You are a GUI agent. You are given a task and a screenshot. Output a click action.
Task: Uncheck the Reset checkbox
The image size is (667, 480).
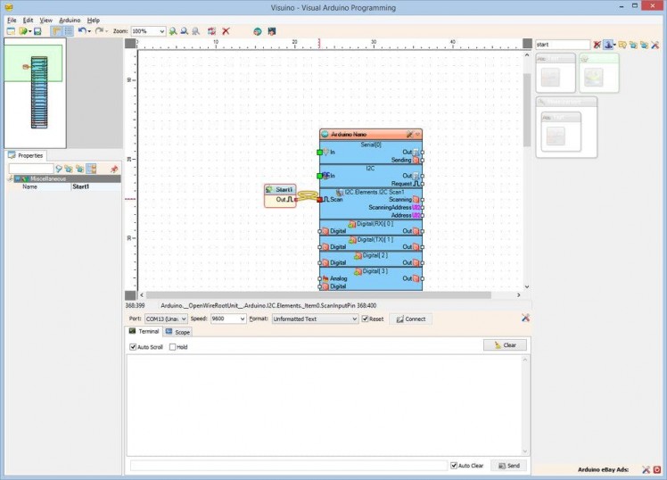pos(365,319)
